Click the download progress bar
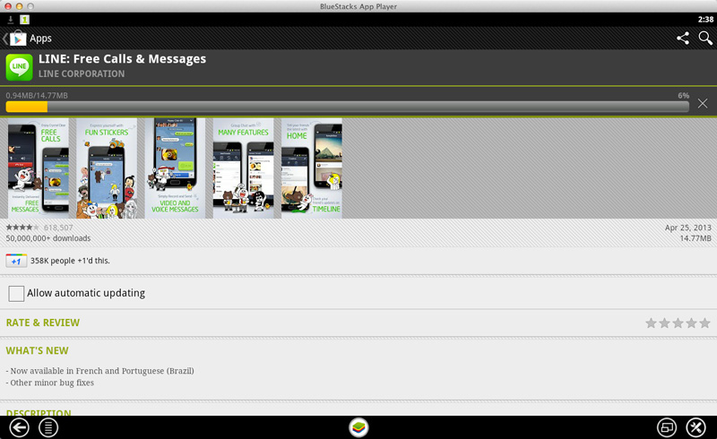 click(x=347, y=107)
